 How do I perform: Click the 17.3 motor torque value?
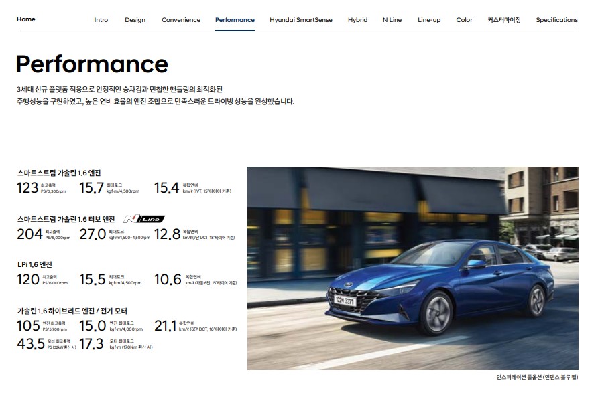click(91, 344)
